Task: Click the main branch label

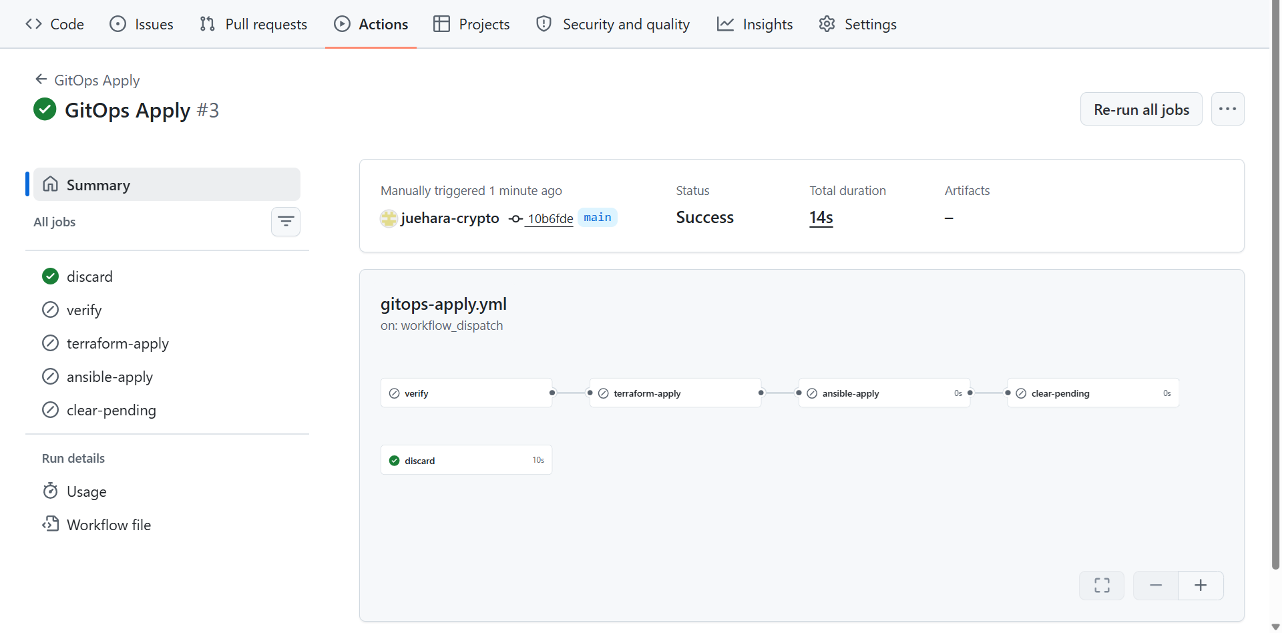Action: pyautogui.click(x=598, y=218)
